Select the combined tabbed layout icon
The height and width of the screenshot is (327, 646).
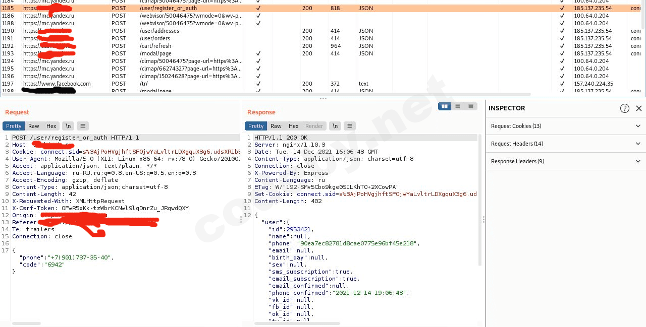[471, 106]
